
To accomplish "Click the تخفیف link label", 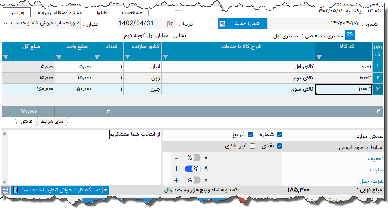I will [376, 159].
